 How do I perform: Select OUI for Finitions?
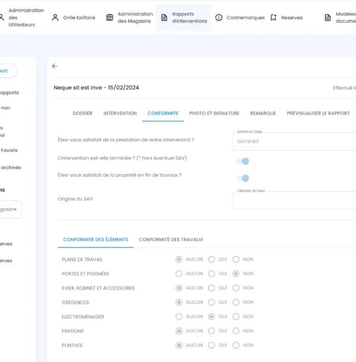point(211,331)
